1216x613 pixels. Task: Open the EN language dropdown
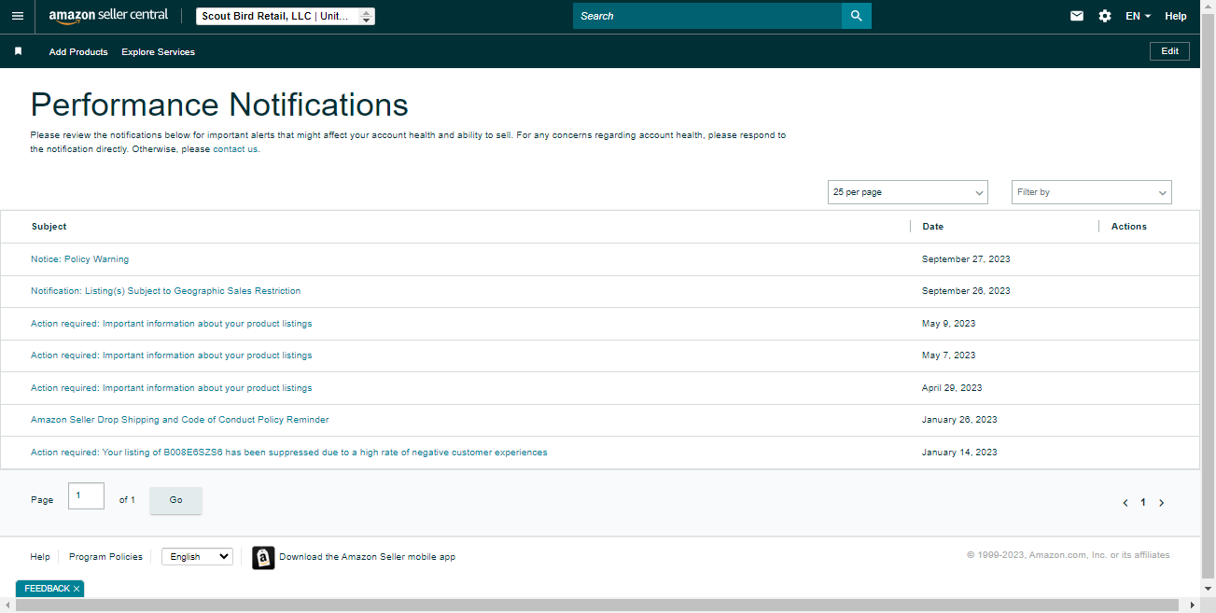coord(1138,16)
